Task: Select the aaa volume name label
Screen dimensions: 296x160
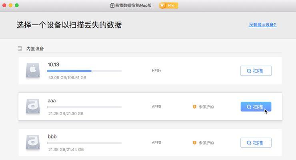Action: click(52, 101)
